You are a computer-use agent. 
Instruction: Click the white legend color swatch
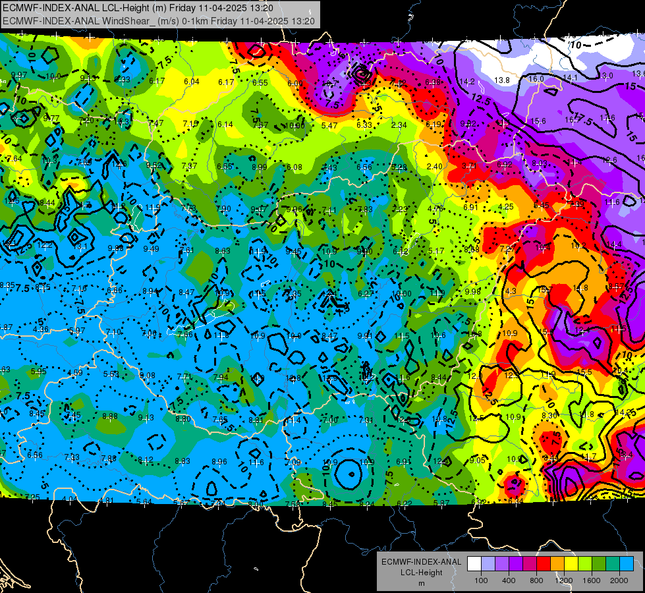click(x=474, y=564)
